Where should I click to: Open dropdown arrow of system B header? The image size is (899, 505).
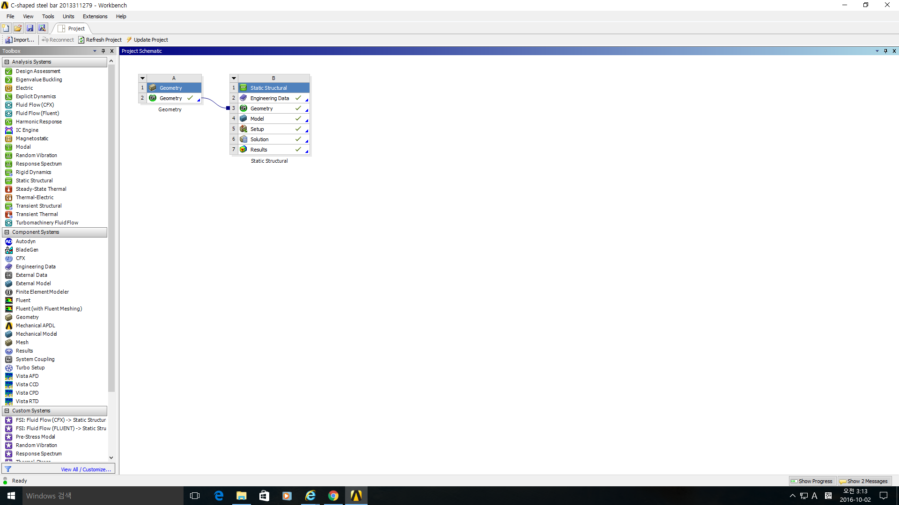click(x=234, y=78)
